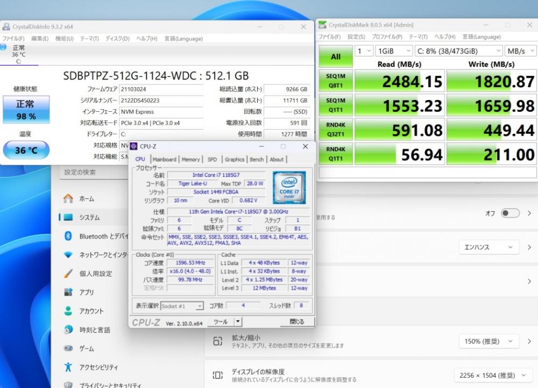Click the プライバシーとセキュリティ shield icon
This screenshot has height=388, width=538.
pos(68,385)
